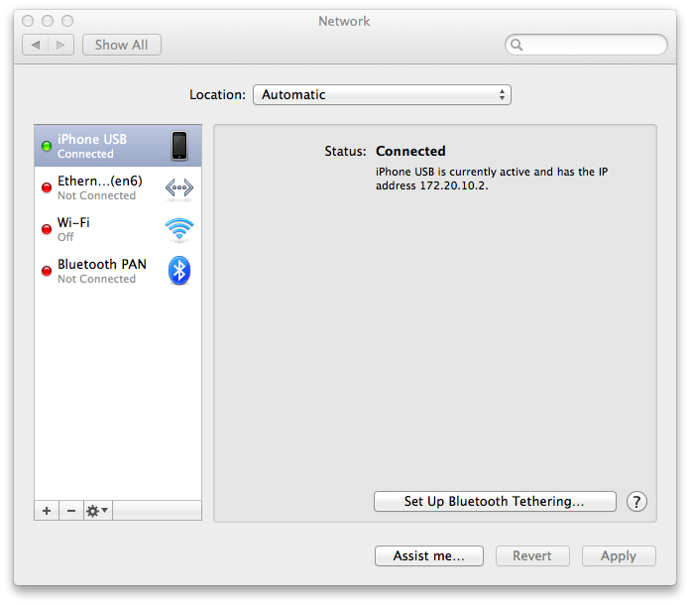Select the iPhone USB network service
Viewport: 690px width, 605px height.
pos(118,146)
